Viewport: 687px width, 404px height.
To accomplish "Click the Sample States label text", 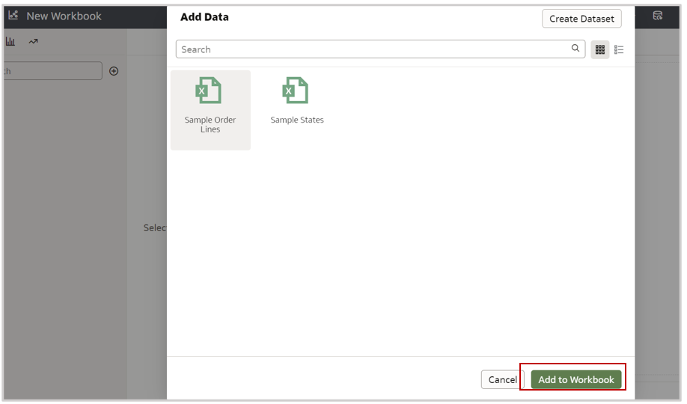I will coord(297,120).
